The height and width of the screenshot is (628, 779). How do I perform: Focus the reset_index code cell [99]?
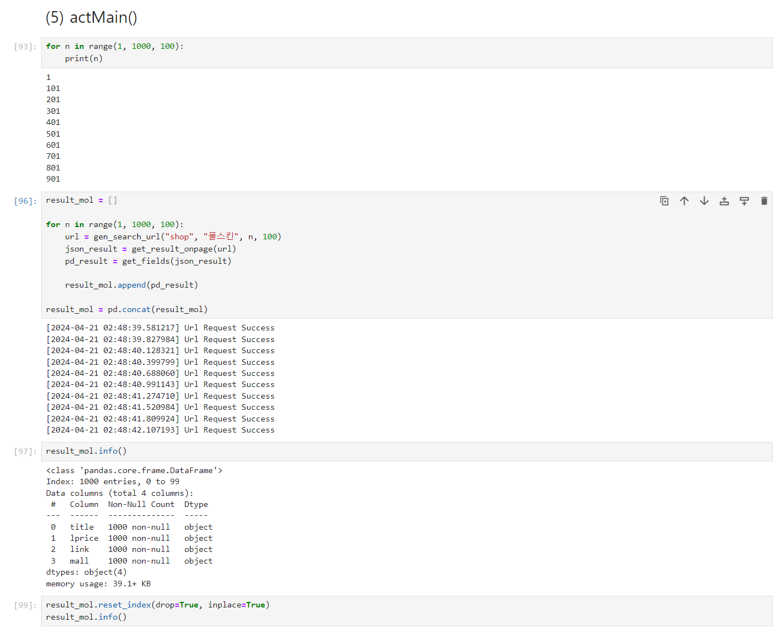coord(407,611)
